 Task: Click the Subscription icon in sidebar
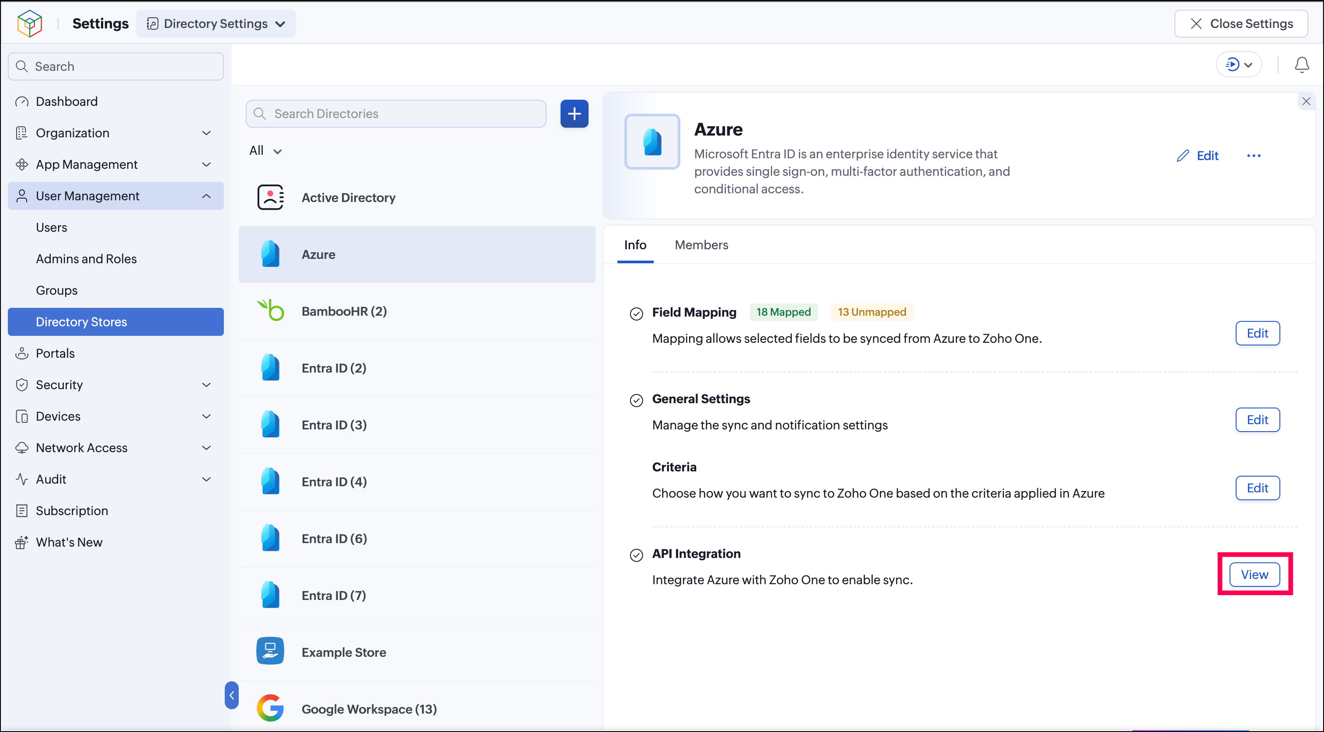tap(22, 510)
